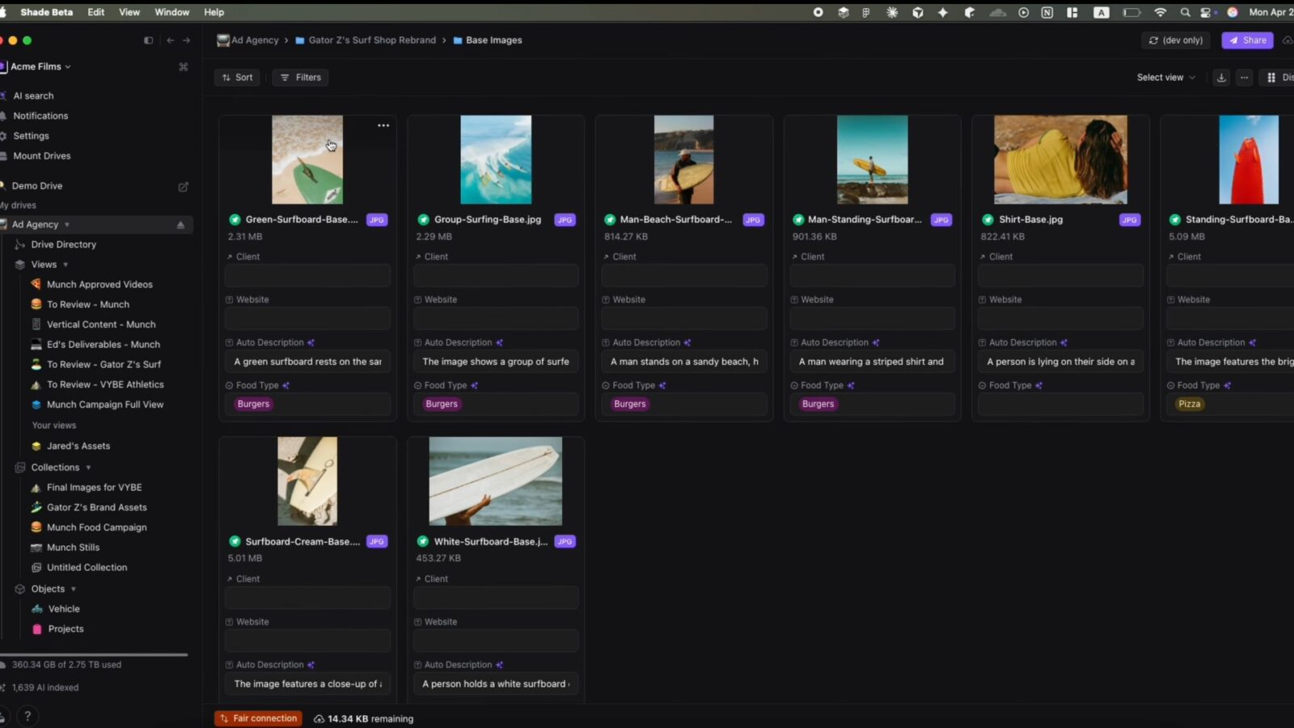Image resolution: width=1294 pixels, height=728 pixels.
Task: Click the storage usage progress bar
Action: 94,654
